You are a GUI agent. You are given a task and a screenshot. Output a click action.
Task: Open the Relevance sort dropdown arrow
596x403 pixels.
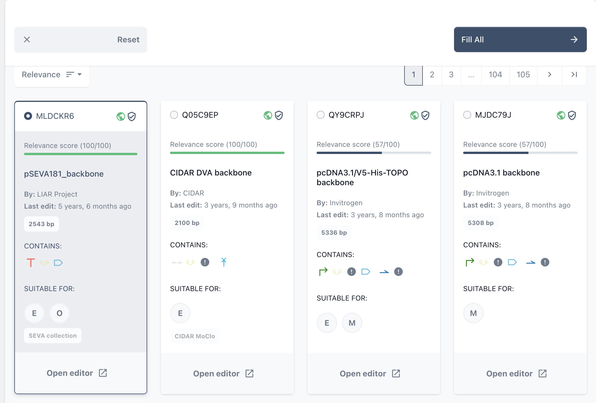(x=80, y=74)
